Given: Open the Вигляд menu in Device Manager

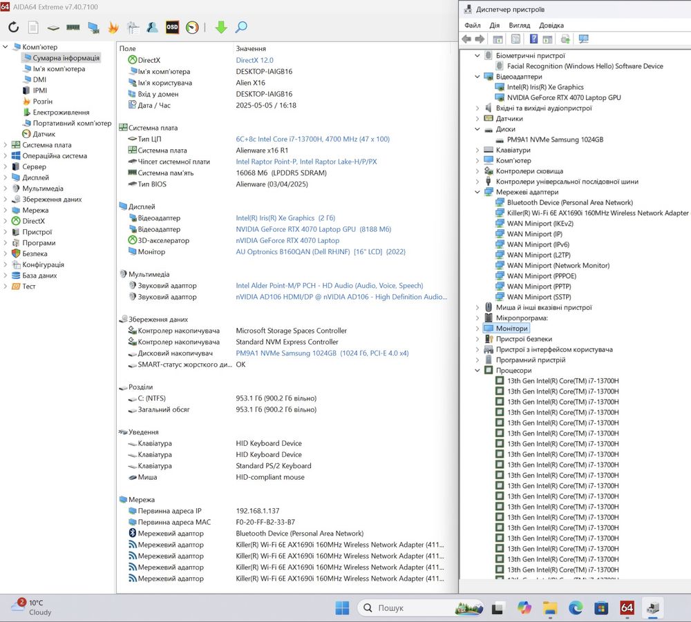Looking at the screenshot, I should (x=519, y=25).
